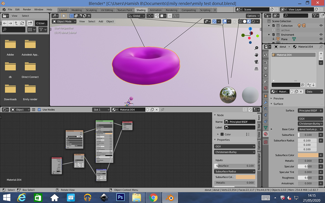Toggle the camera view icon in viewport

pyautogui.click(x=256, y=62)
